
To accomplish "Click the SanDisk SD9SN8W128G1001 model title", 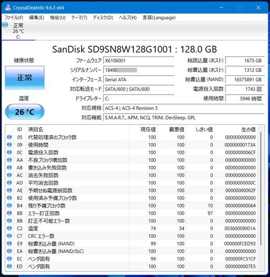I will (x=135, y=49).
